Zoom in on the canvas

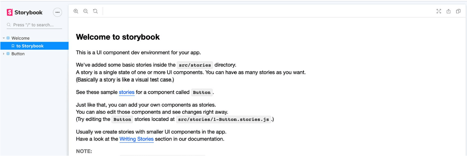pos(76,11)
